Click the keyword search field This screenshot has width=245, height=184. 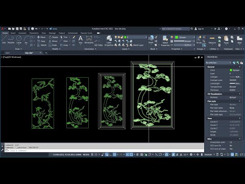pyautogui.click(x=176, y=29)
